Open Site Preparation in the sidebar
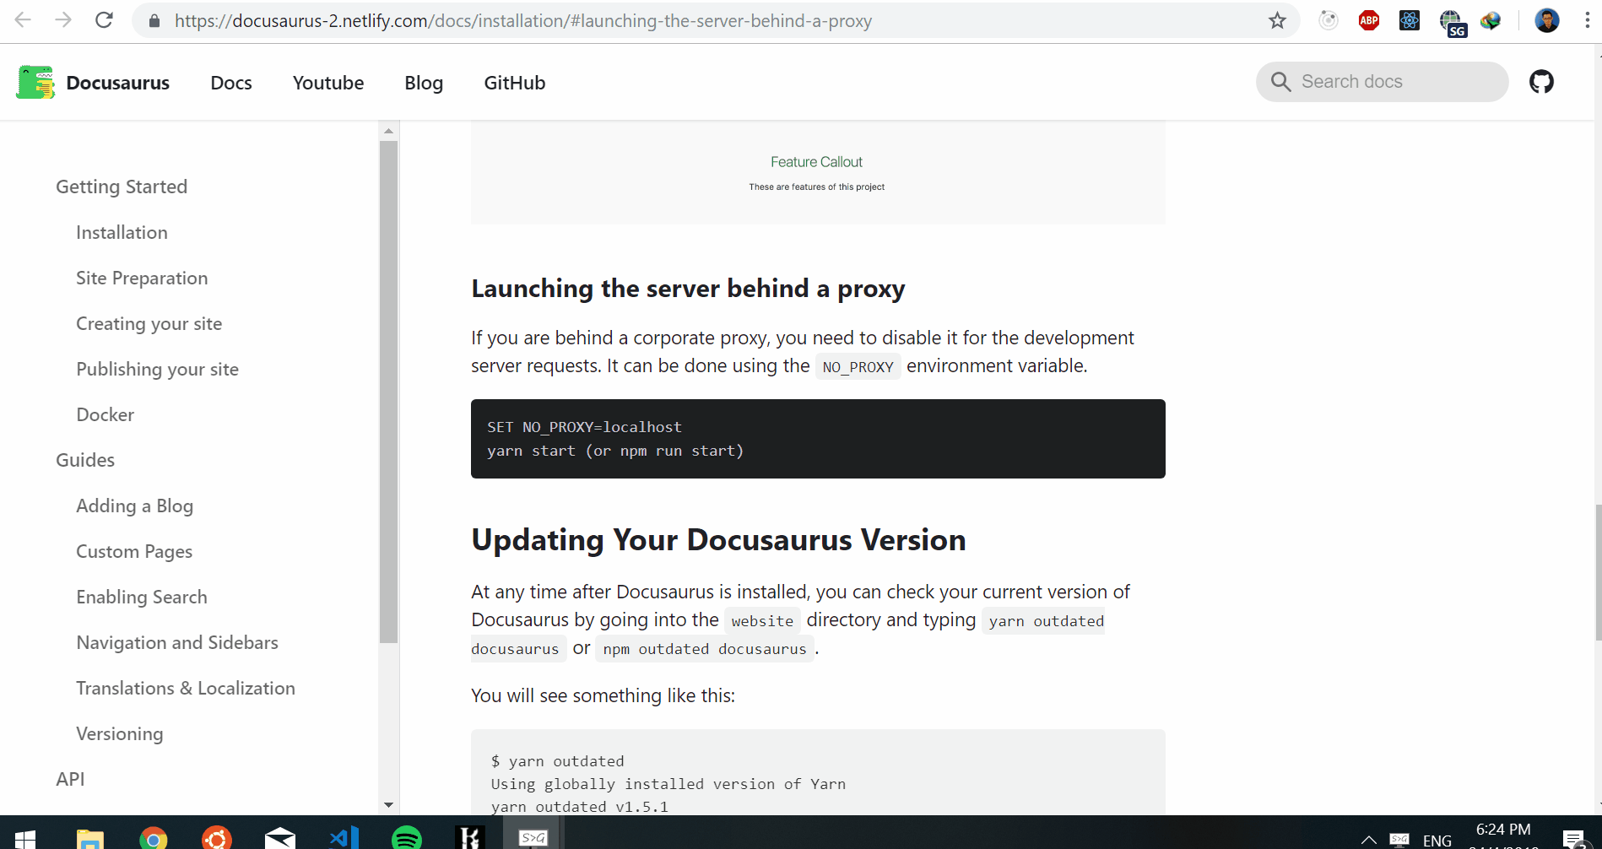The height and width of the screenshot is (849, 1602). tap(142, 278)
